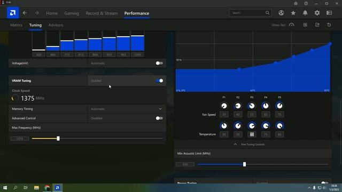
Task: Click the P1 Fan Speed value field
Action: point(224,115)
